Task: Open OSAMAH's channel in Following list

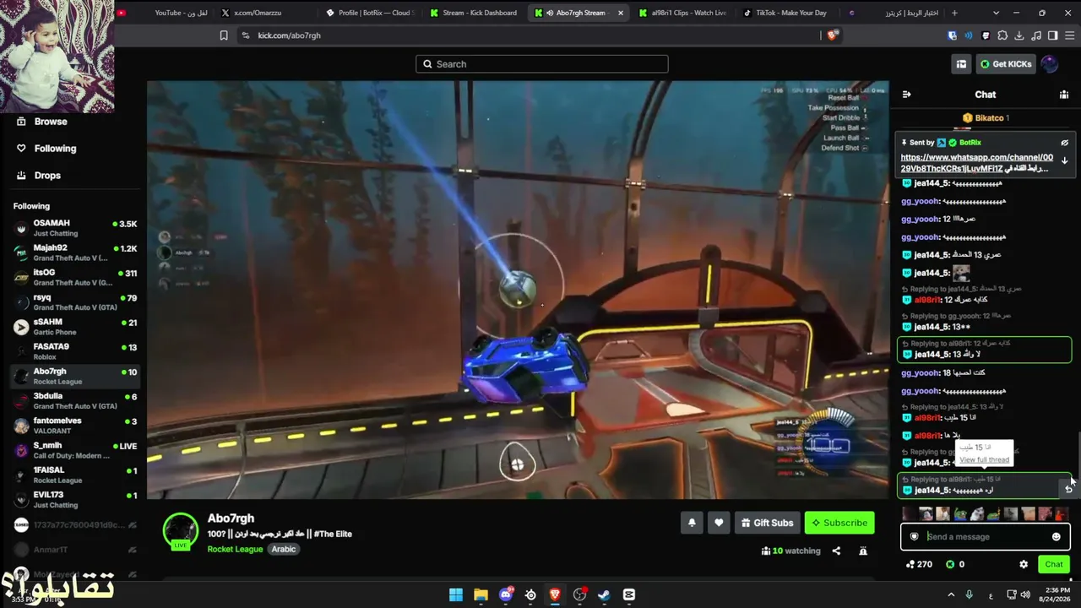Action: coord(74,228)
